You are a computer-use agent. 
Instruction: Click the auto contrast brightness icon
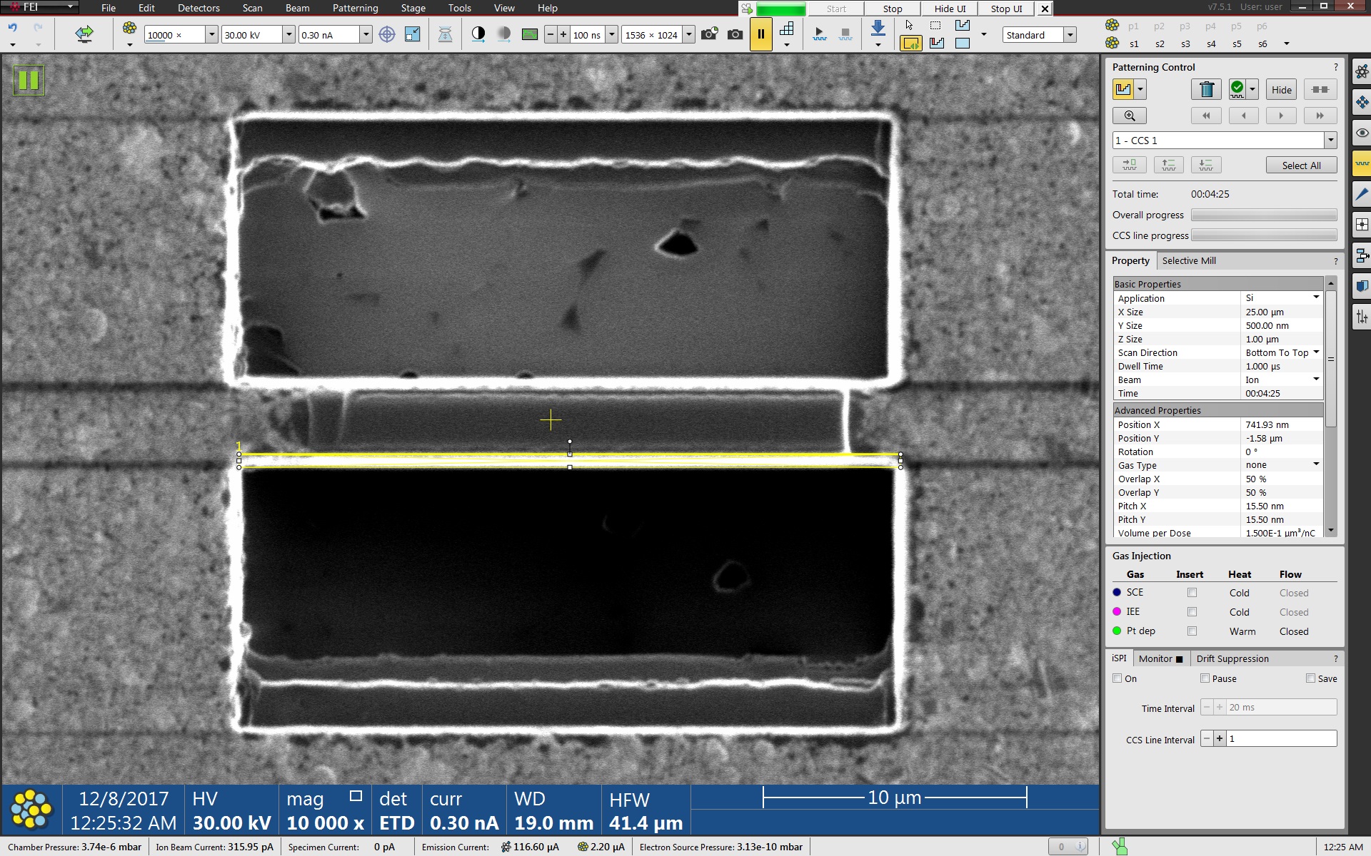(478, 34)
